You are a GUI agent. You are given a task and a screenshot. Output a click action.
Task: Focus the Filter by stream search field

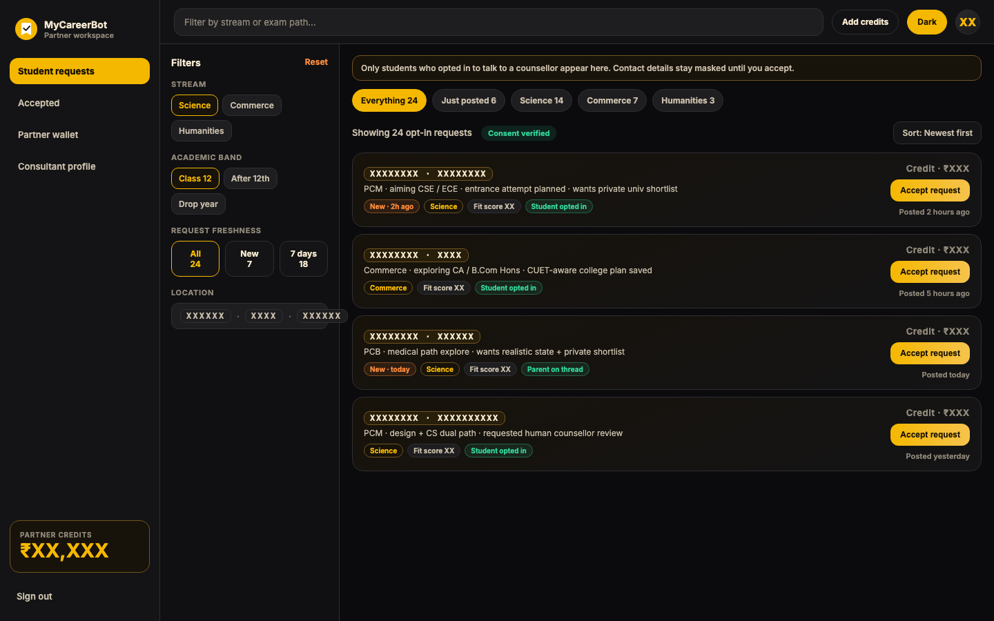tap(498, 22)
